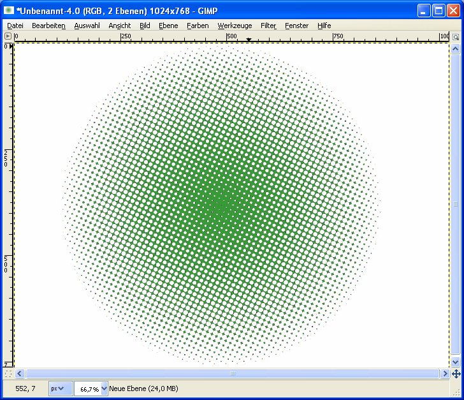Image resolution: width=464 pixels, height=400 pixels.
Task: Open the Farben menu
Action: pos(198,26)
